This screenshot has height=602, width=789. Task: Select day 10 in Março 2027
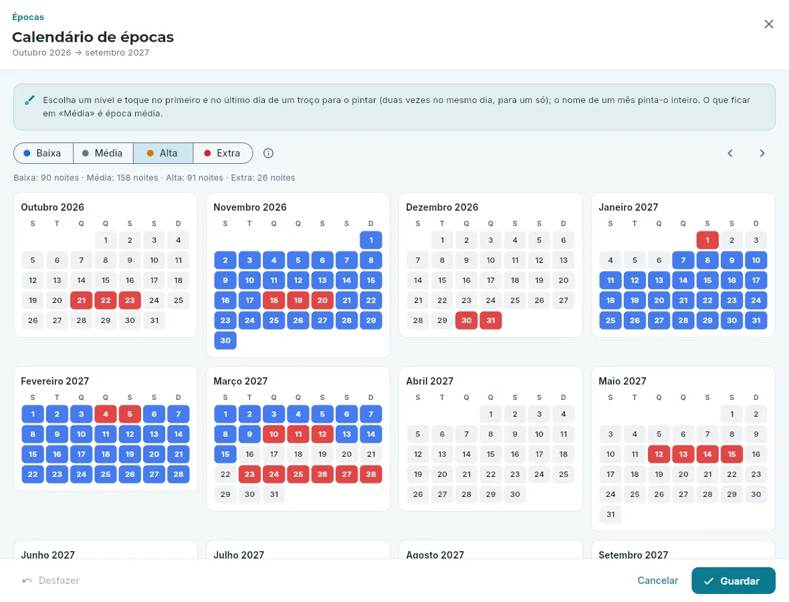[273, 434]
